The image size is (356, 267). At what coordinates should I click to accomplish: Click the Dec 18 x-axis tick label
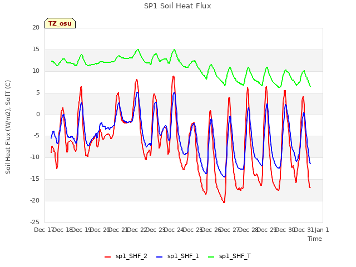pos(62,230)
